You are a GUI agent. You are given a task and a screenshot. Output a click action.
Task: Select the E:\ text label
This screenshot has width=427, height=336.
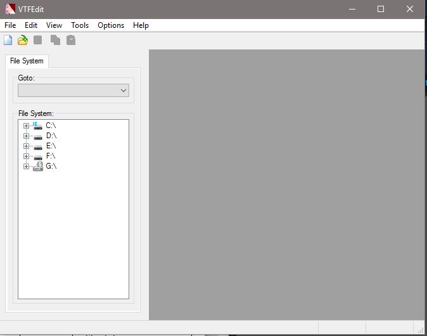(x=51, y=146)
